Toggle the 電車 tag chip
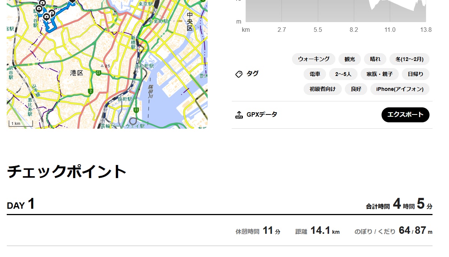This screenshot has width=449, height=257. (x=315, y=74)
